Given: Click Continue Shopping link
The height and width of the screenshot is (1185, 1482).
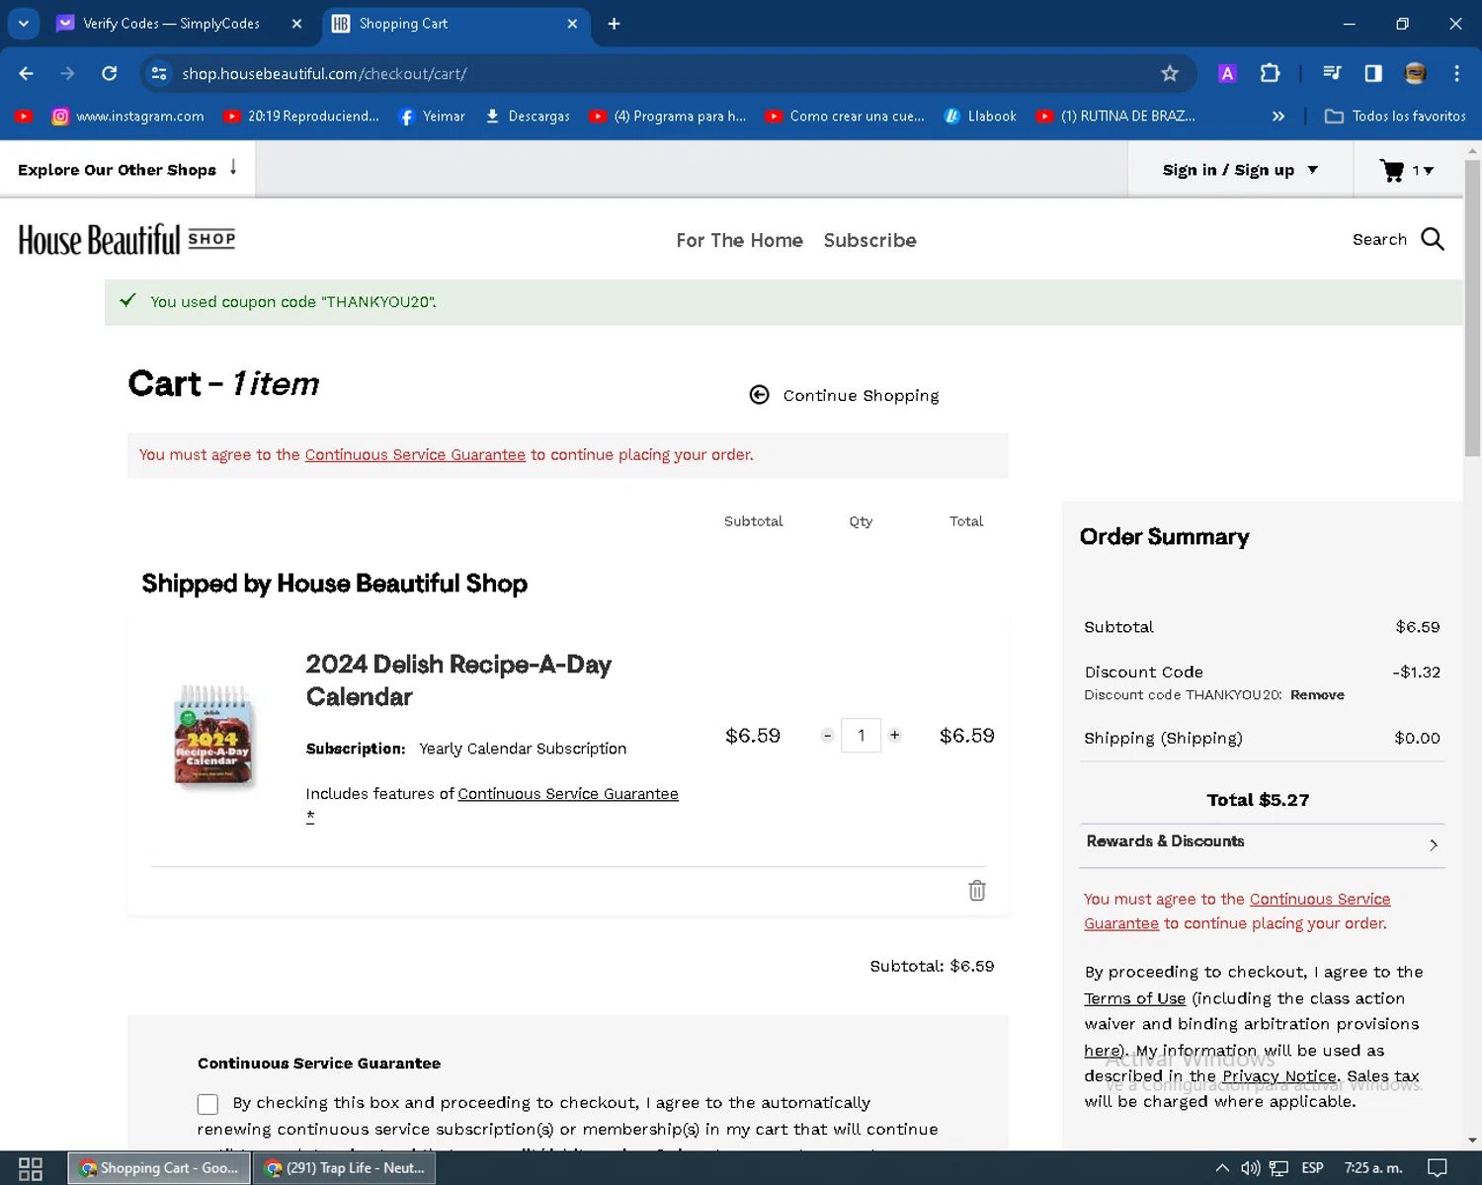Looking at the screenshot, I should coord(844,395).
